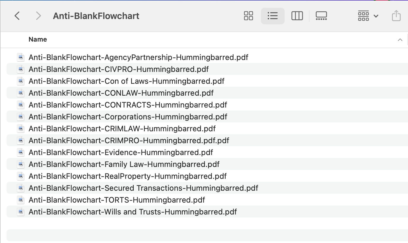Viewport: 408px width, 243px height.
Task: Switch to column view
Action: click(297, 16)
